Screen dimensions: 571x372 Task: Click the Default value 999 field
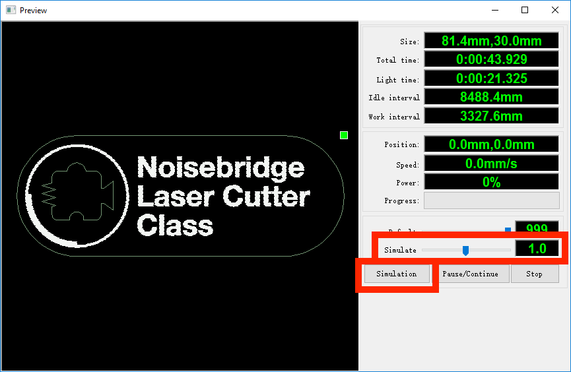point(537,228)
